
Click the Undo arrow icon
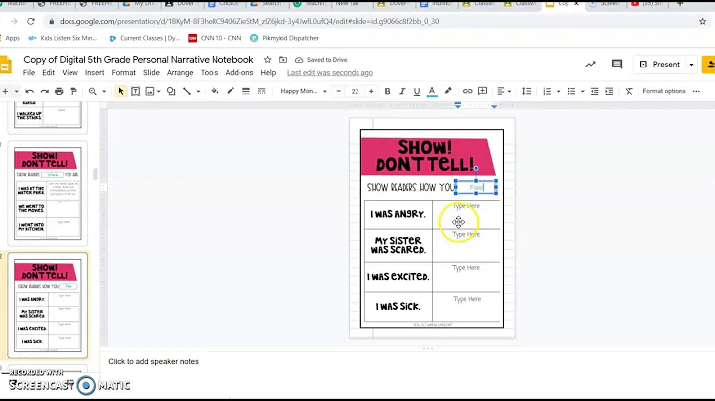[30, 91]
